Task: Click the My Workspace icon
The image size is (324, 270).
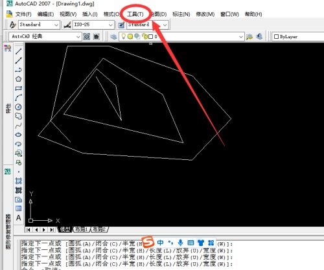Action: pyautogui.click(x=96, y=36)
